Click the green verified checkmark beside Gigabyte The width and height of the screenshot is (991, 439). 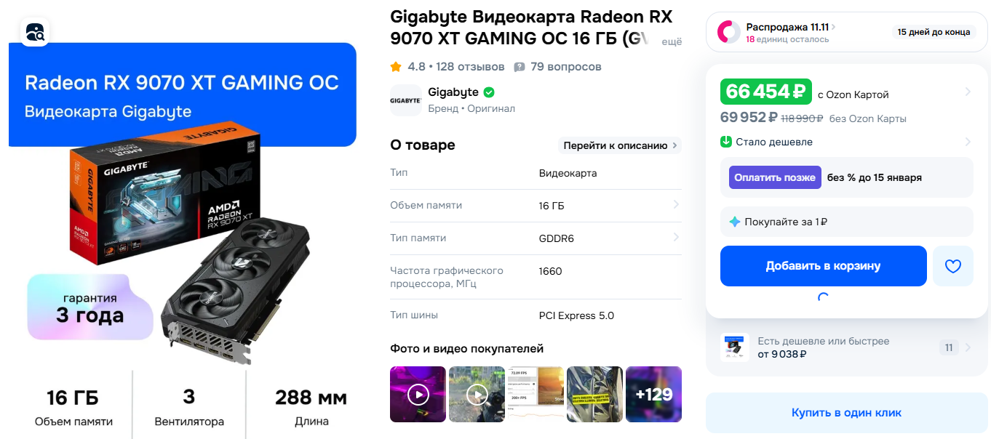click(490, 92)
